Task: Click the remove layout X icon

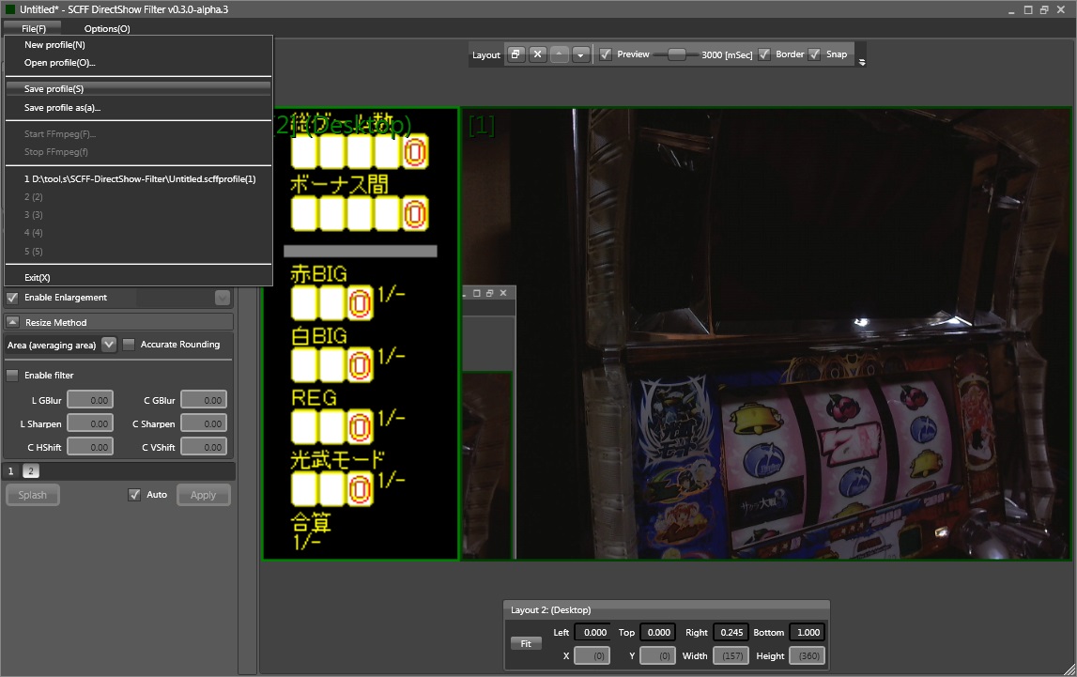Action: click(538, 54)
